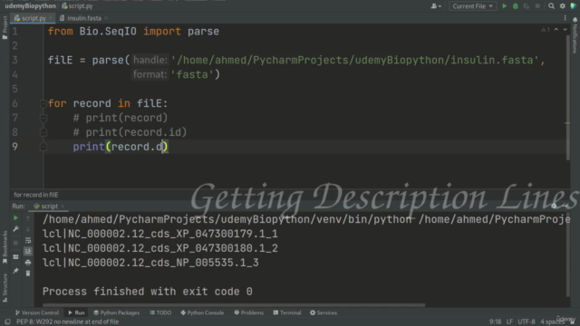Open editor tabs more-options menu
Viewport: 580px width, 326px height.
(x=565, y=18)
